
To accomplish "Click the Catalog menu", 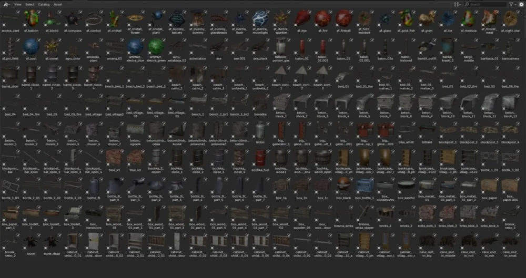I will pos(44,4).
